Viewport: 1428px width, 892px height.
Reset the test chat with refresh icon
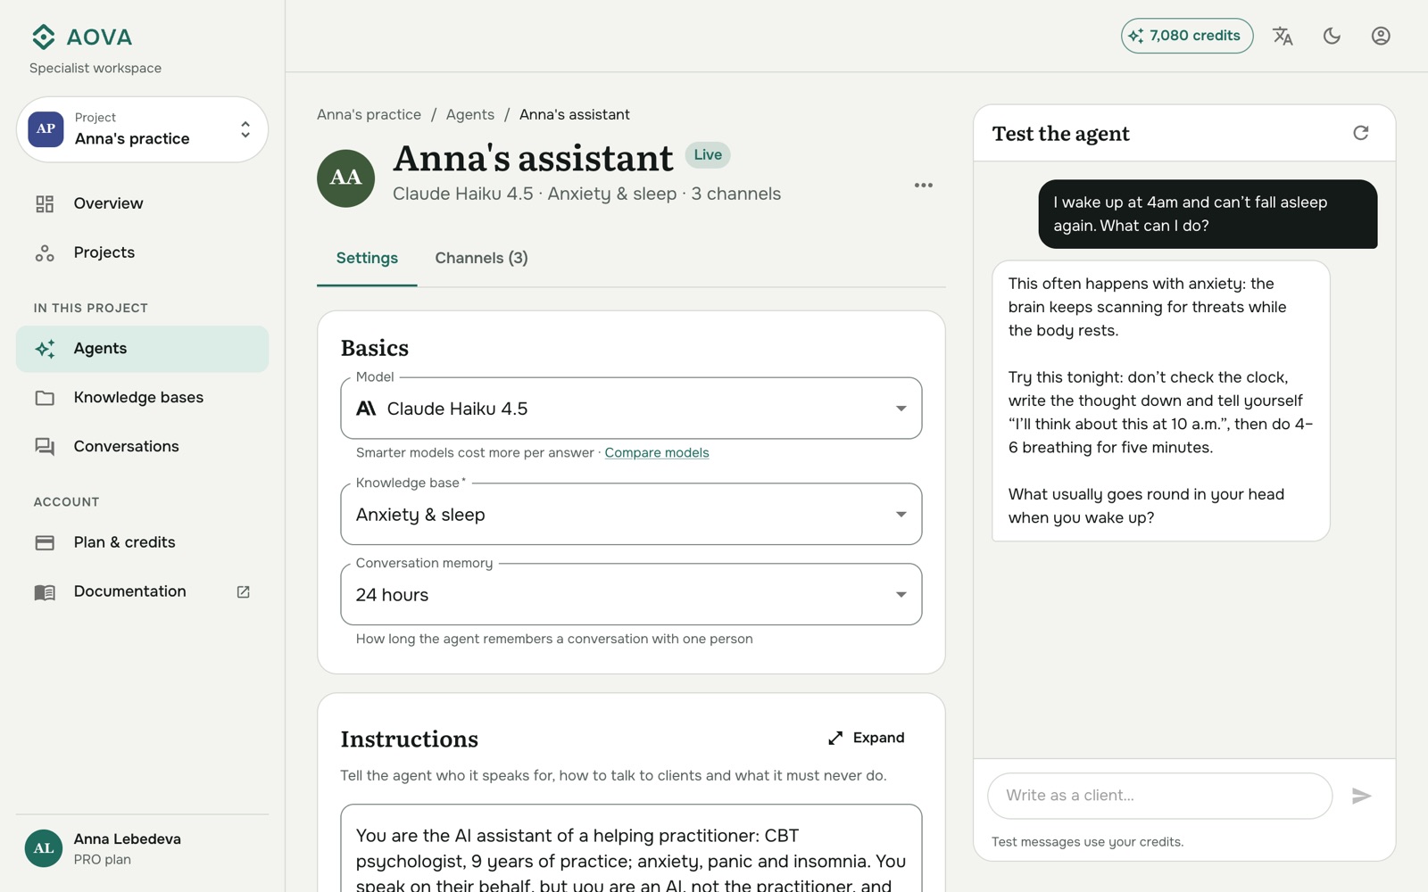pos(1360,133)
